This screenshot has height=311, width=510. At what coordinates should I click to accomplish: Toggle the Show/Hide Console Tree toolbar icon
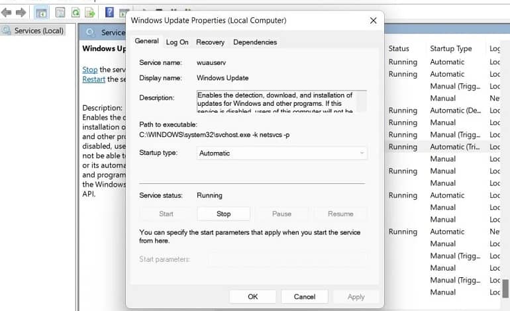pyautogui.click(x=41, y=13)
